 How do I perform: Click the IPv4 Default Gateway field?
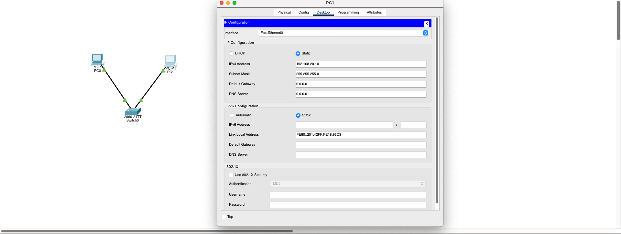[x=361, y=84]
